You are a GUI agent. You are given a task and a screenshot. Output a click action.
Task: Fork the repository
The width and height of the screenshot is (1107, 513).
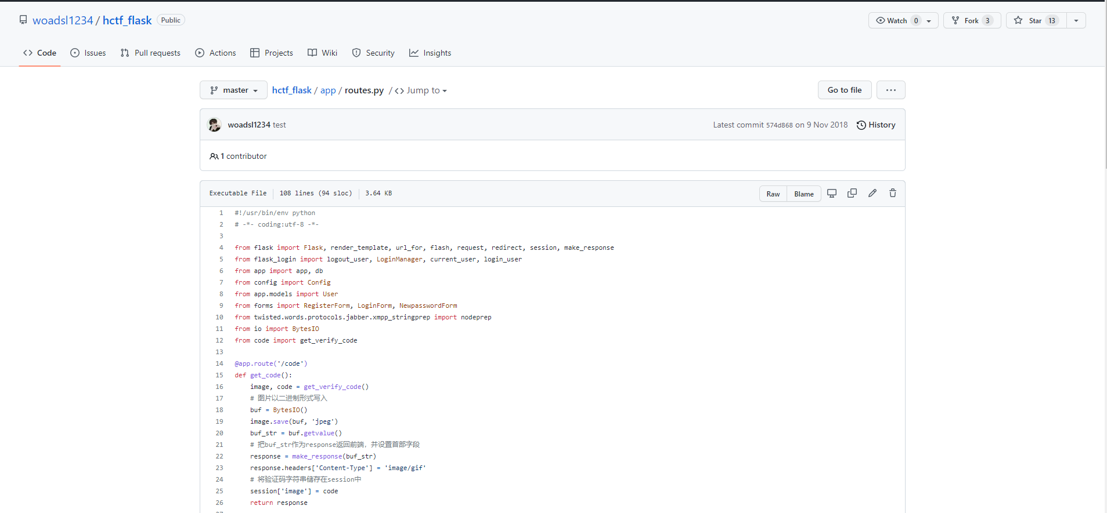[x=972, y=21]
